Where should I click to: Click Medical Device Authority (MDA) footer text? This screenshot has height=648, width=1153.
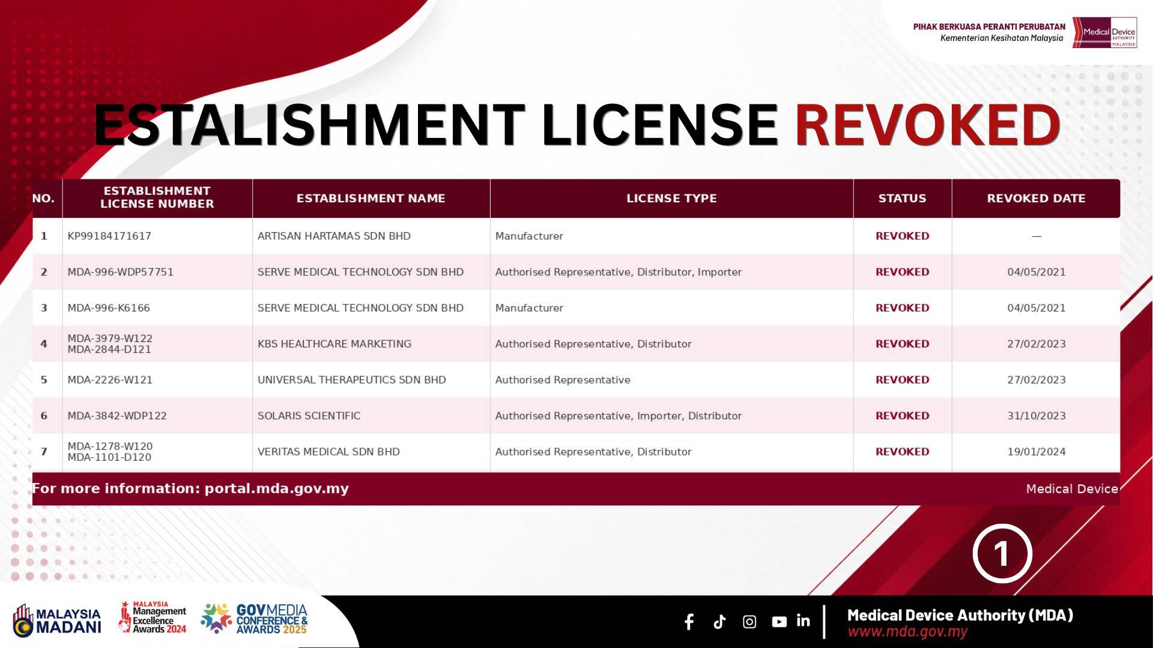pyautogui.click(x=960, y=615)
